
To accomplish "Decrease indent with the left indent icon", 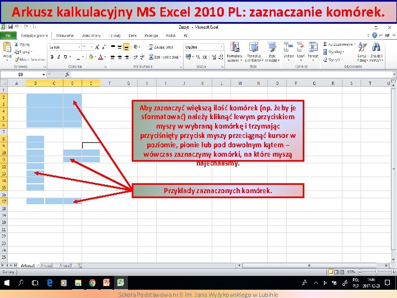I will click(x=136, y=57).
